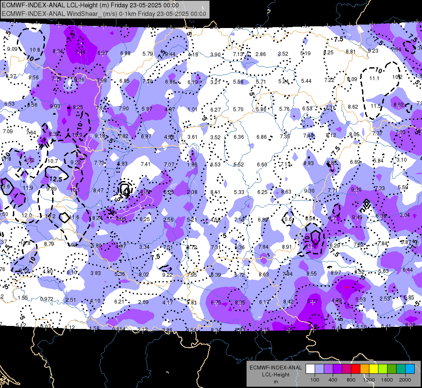Click the light blue legend swatch
This screenshot has height=388, width=422.
tap(319, 369)
